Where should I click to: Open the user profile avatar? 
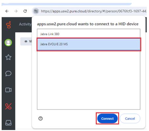pyautogui.click(x=8, y=43)
